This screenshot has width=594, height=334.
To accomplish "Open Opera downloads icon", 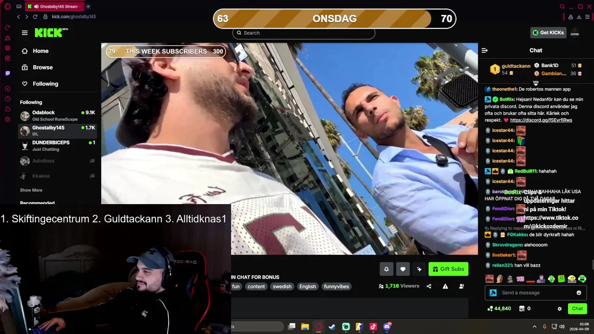I will (x=579, y=17).
